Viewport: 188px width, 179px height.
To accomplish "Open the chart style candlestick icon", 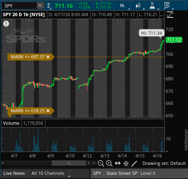I will pyautogui.click(x=138, y=6).
